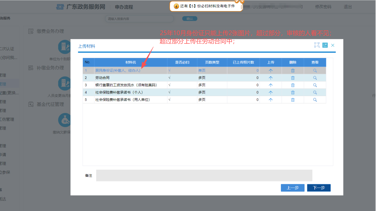The height and width of the screenshot is (211, 376).
Task: Select 是否必扫 column header
Action: 182,62
